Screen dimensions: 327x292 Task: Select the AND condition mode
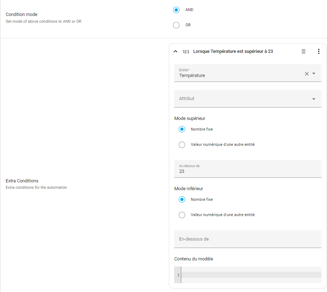click(x=176, y=10)
